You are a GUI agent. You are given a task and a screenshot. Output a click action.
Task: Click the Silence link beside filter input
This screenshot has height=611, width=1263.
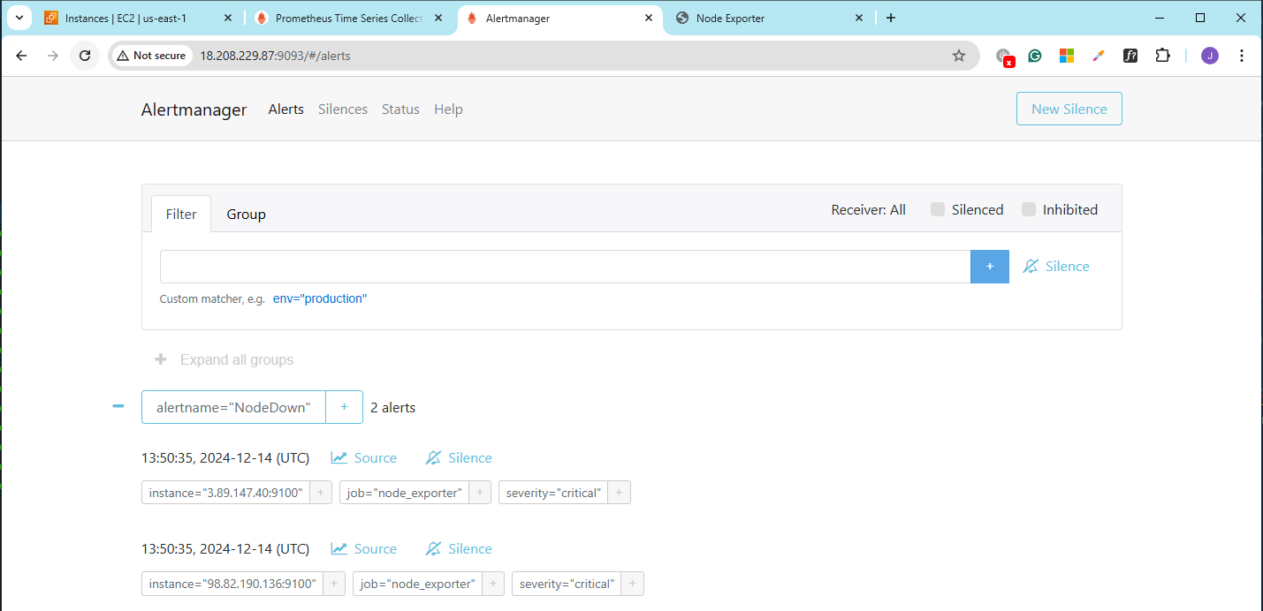click(x=1056, y=267)
